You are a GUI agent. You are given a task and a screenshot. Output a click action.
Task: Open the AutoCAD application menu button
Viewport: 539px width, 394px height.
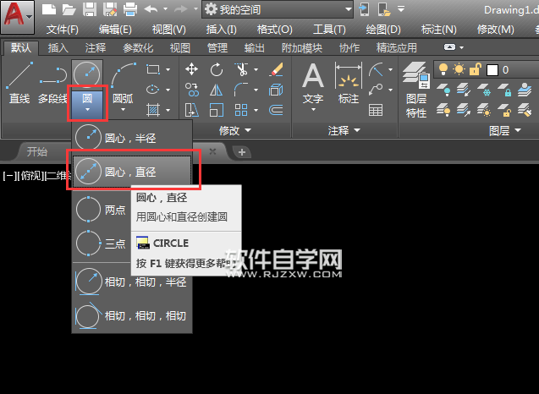(x=18, y=17)
